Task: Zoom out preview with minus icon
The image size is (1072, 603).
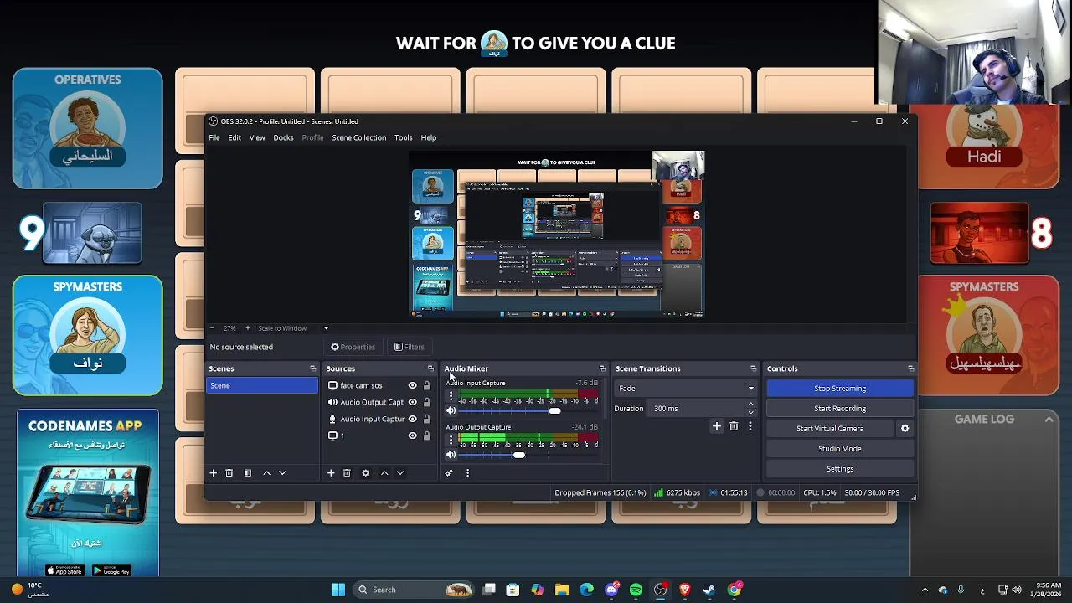Action: [212, 328]
